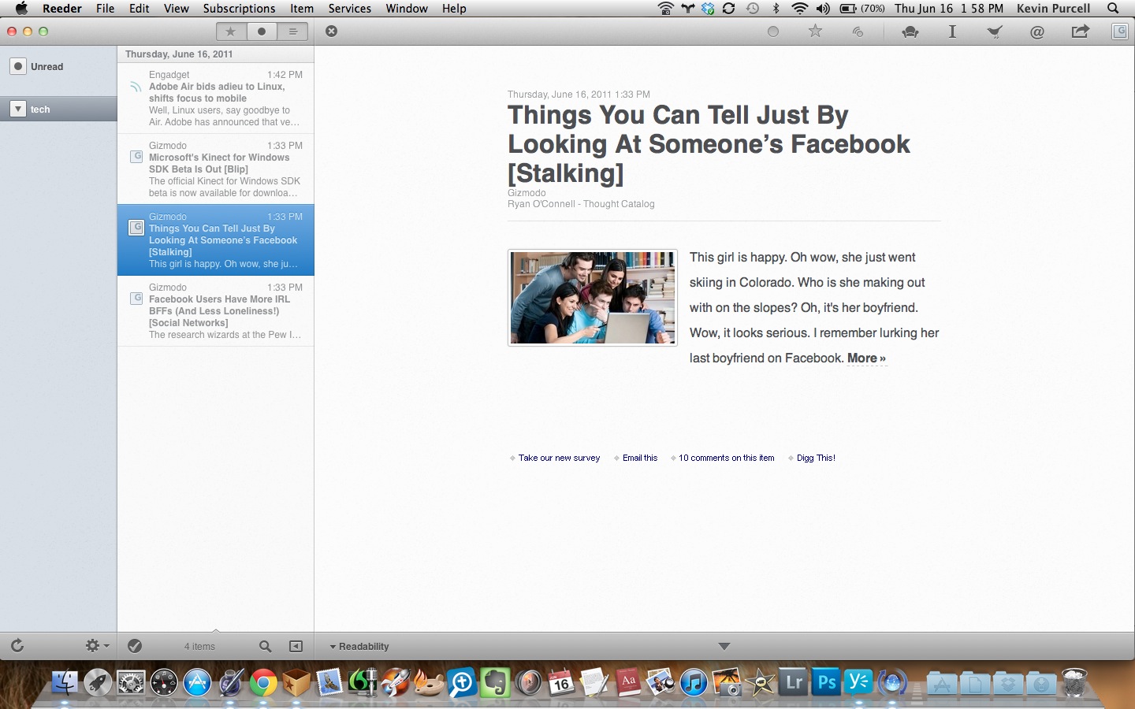Search items with the magnifier icon
Viewport: 1135px width, 709px height.
pyautogui.click(x=266, y=646)
